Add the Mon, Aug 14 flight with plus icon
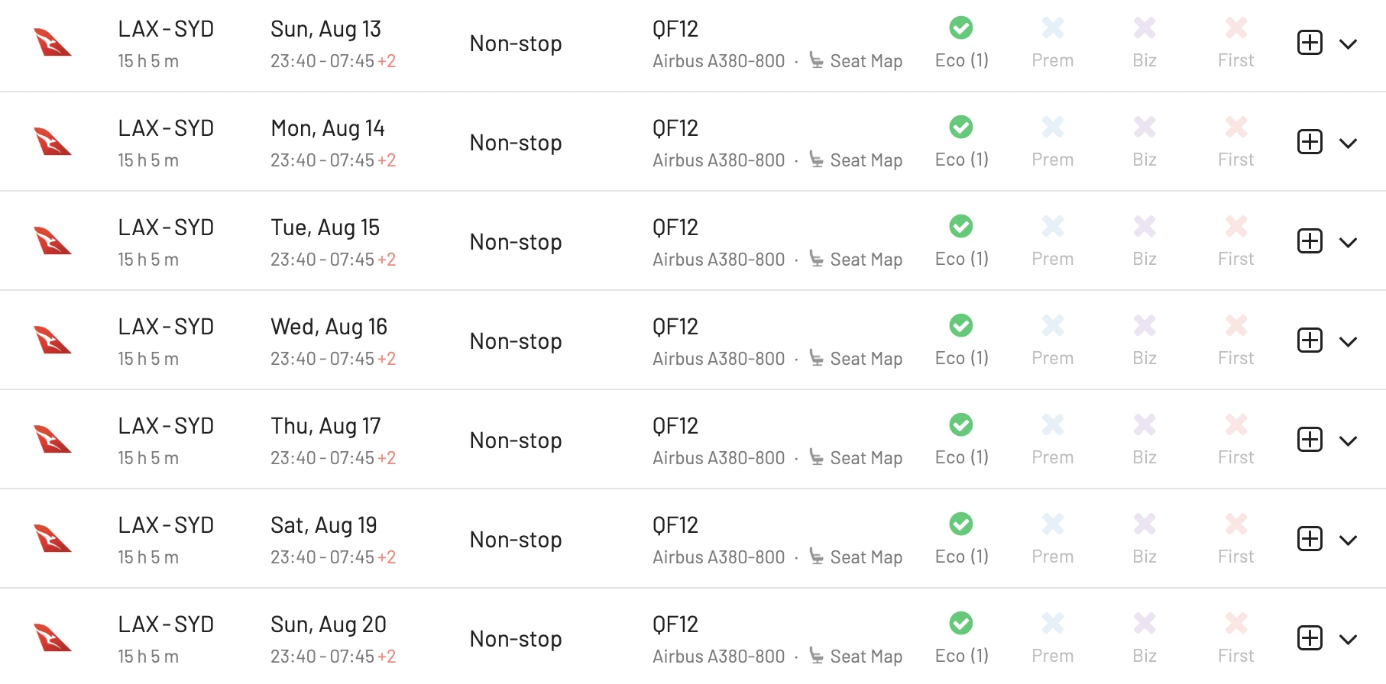This screenshot has height=684, width=1386. point(1310,142)
